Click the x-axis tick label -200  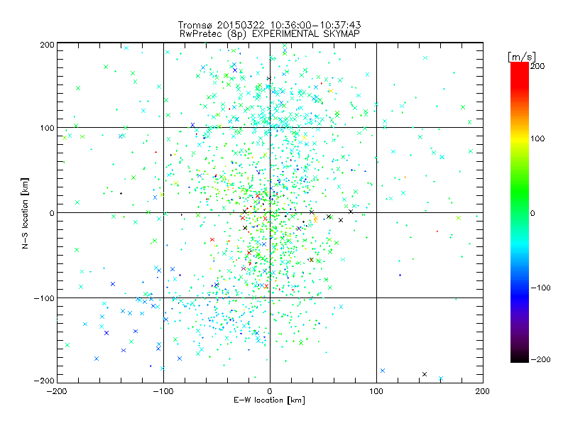coord(57,391)
